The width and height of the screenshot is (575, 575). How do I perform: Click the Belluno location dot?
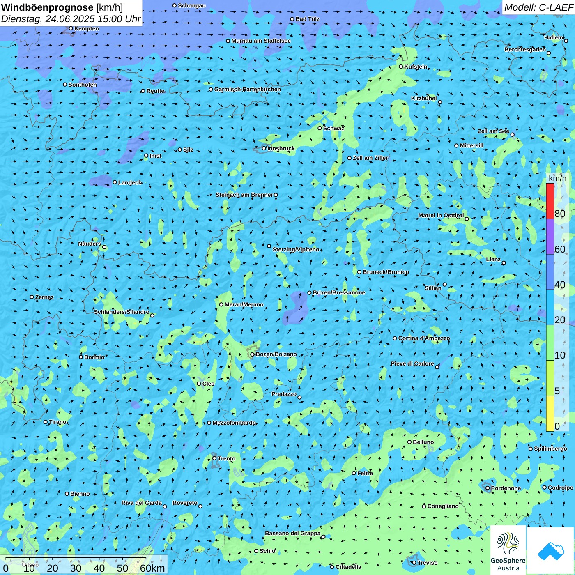(409, 442)
